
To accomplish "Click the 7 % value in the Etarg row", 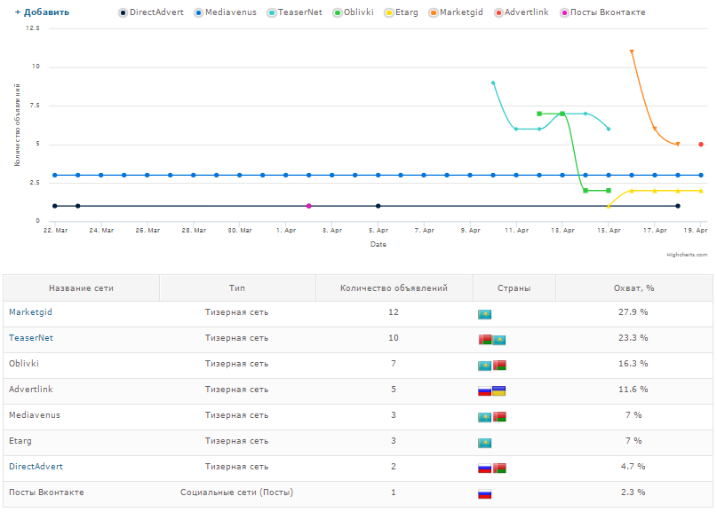I will coord(633,441).
